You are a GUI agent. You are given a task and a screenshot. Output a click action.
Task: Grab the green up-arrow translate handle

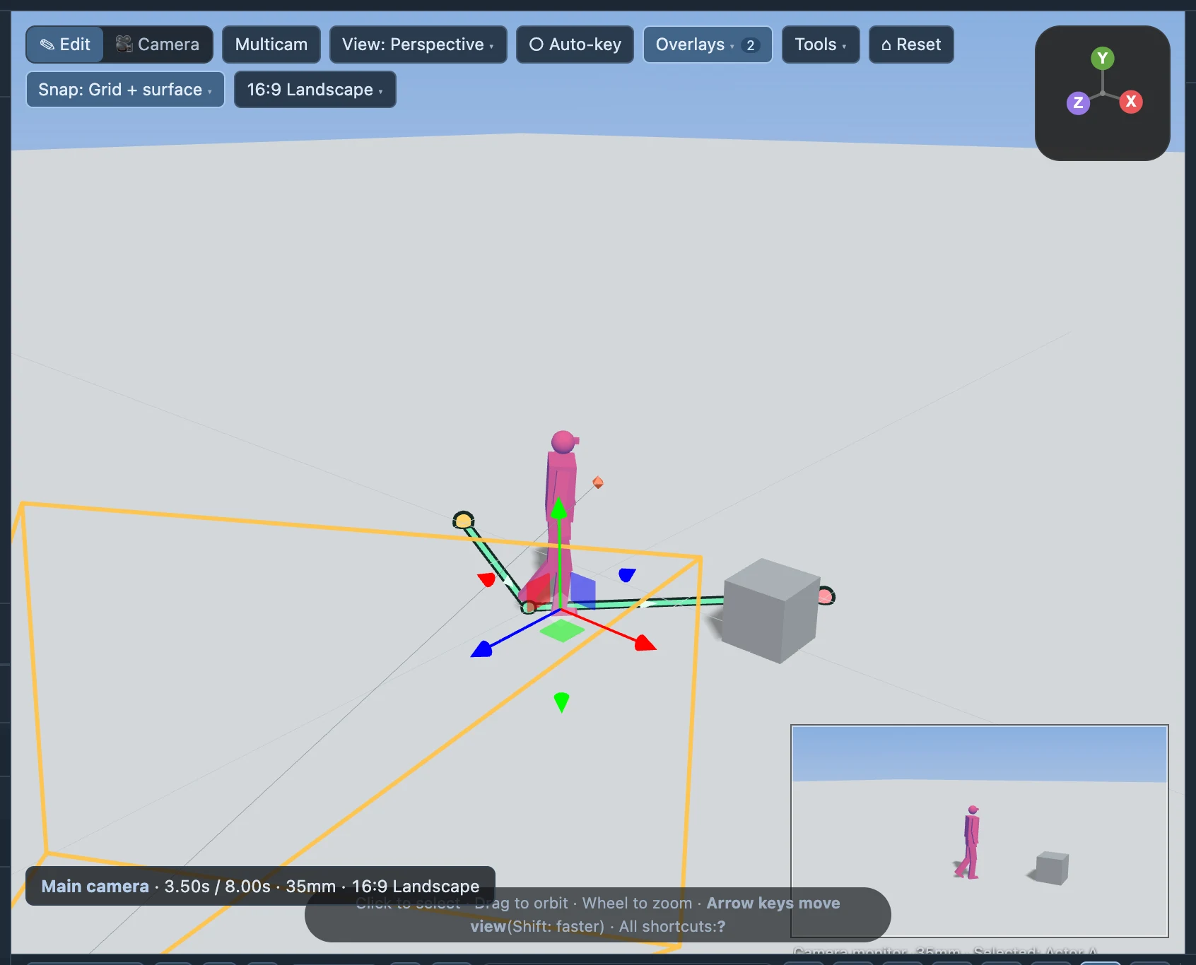(x=559, y=509)
